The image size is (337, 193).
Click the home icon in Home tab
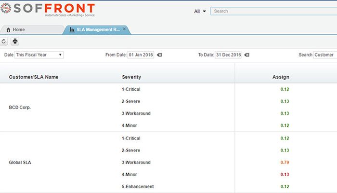8,30
